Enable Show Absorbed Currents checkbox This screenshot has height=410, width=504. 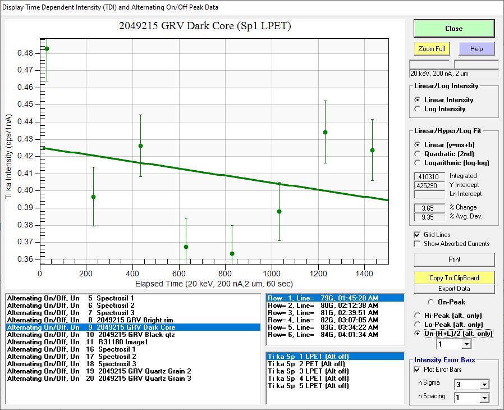[417, 244]
